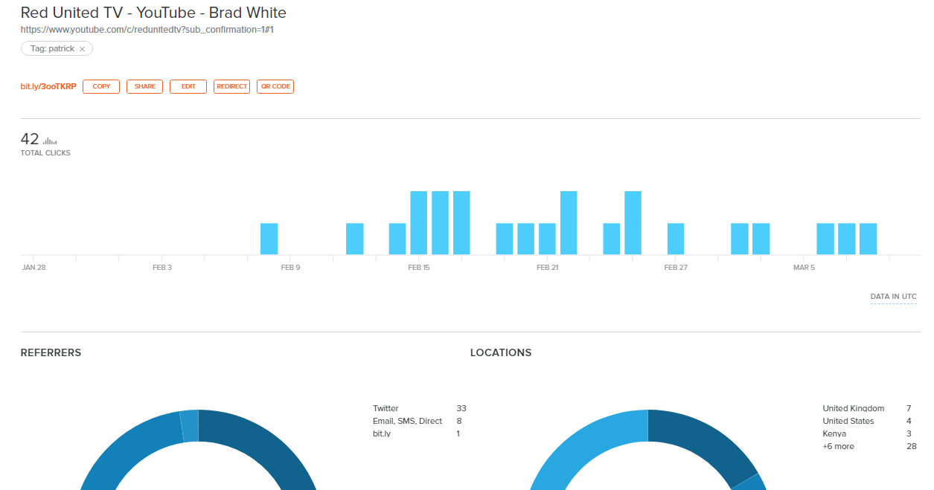The image size is (934, 490).
Task: Click the FEB 3 axis label
Action: (x=162, y=268)
